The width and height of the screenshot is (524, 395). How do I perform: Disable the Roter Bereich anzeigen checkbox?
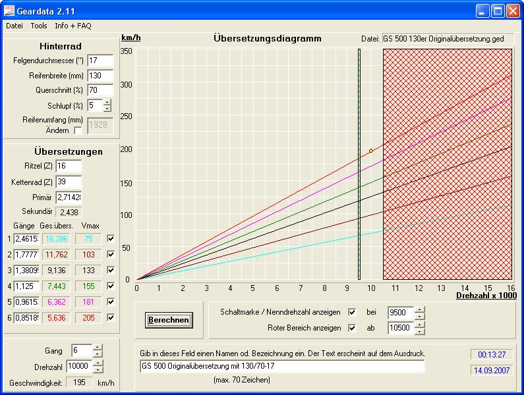coord(353,327)
